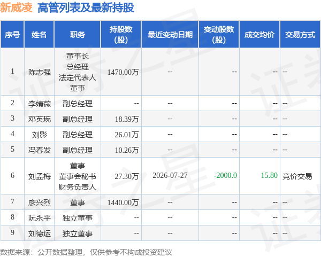Select the 交易方式 column header
Screen dimensions: 321x257
tap(300, 34)
